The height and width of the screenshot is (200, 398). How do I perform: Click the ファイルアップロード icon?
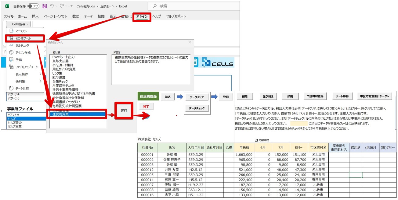pyautogui.click(x=11, y=67)
